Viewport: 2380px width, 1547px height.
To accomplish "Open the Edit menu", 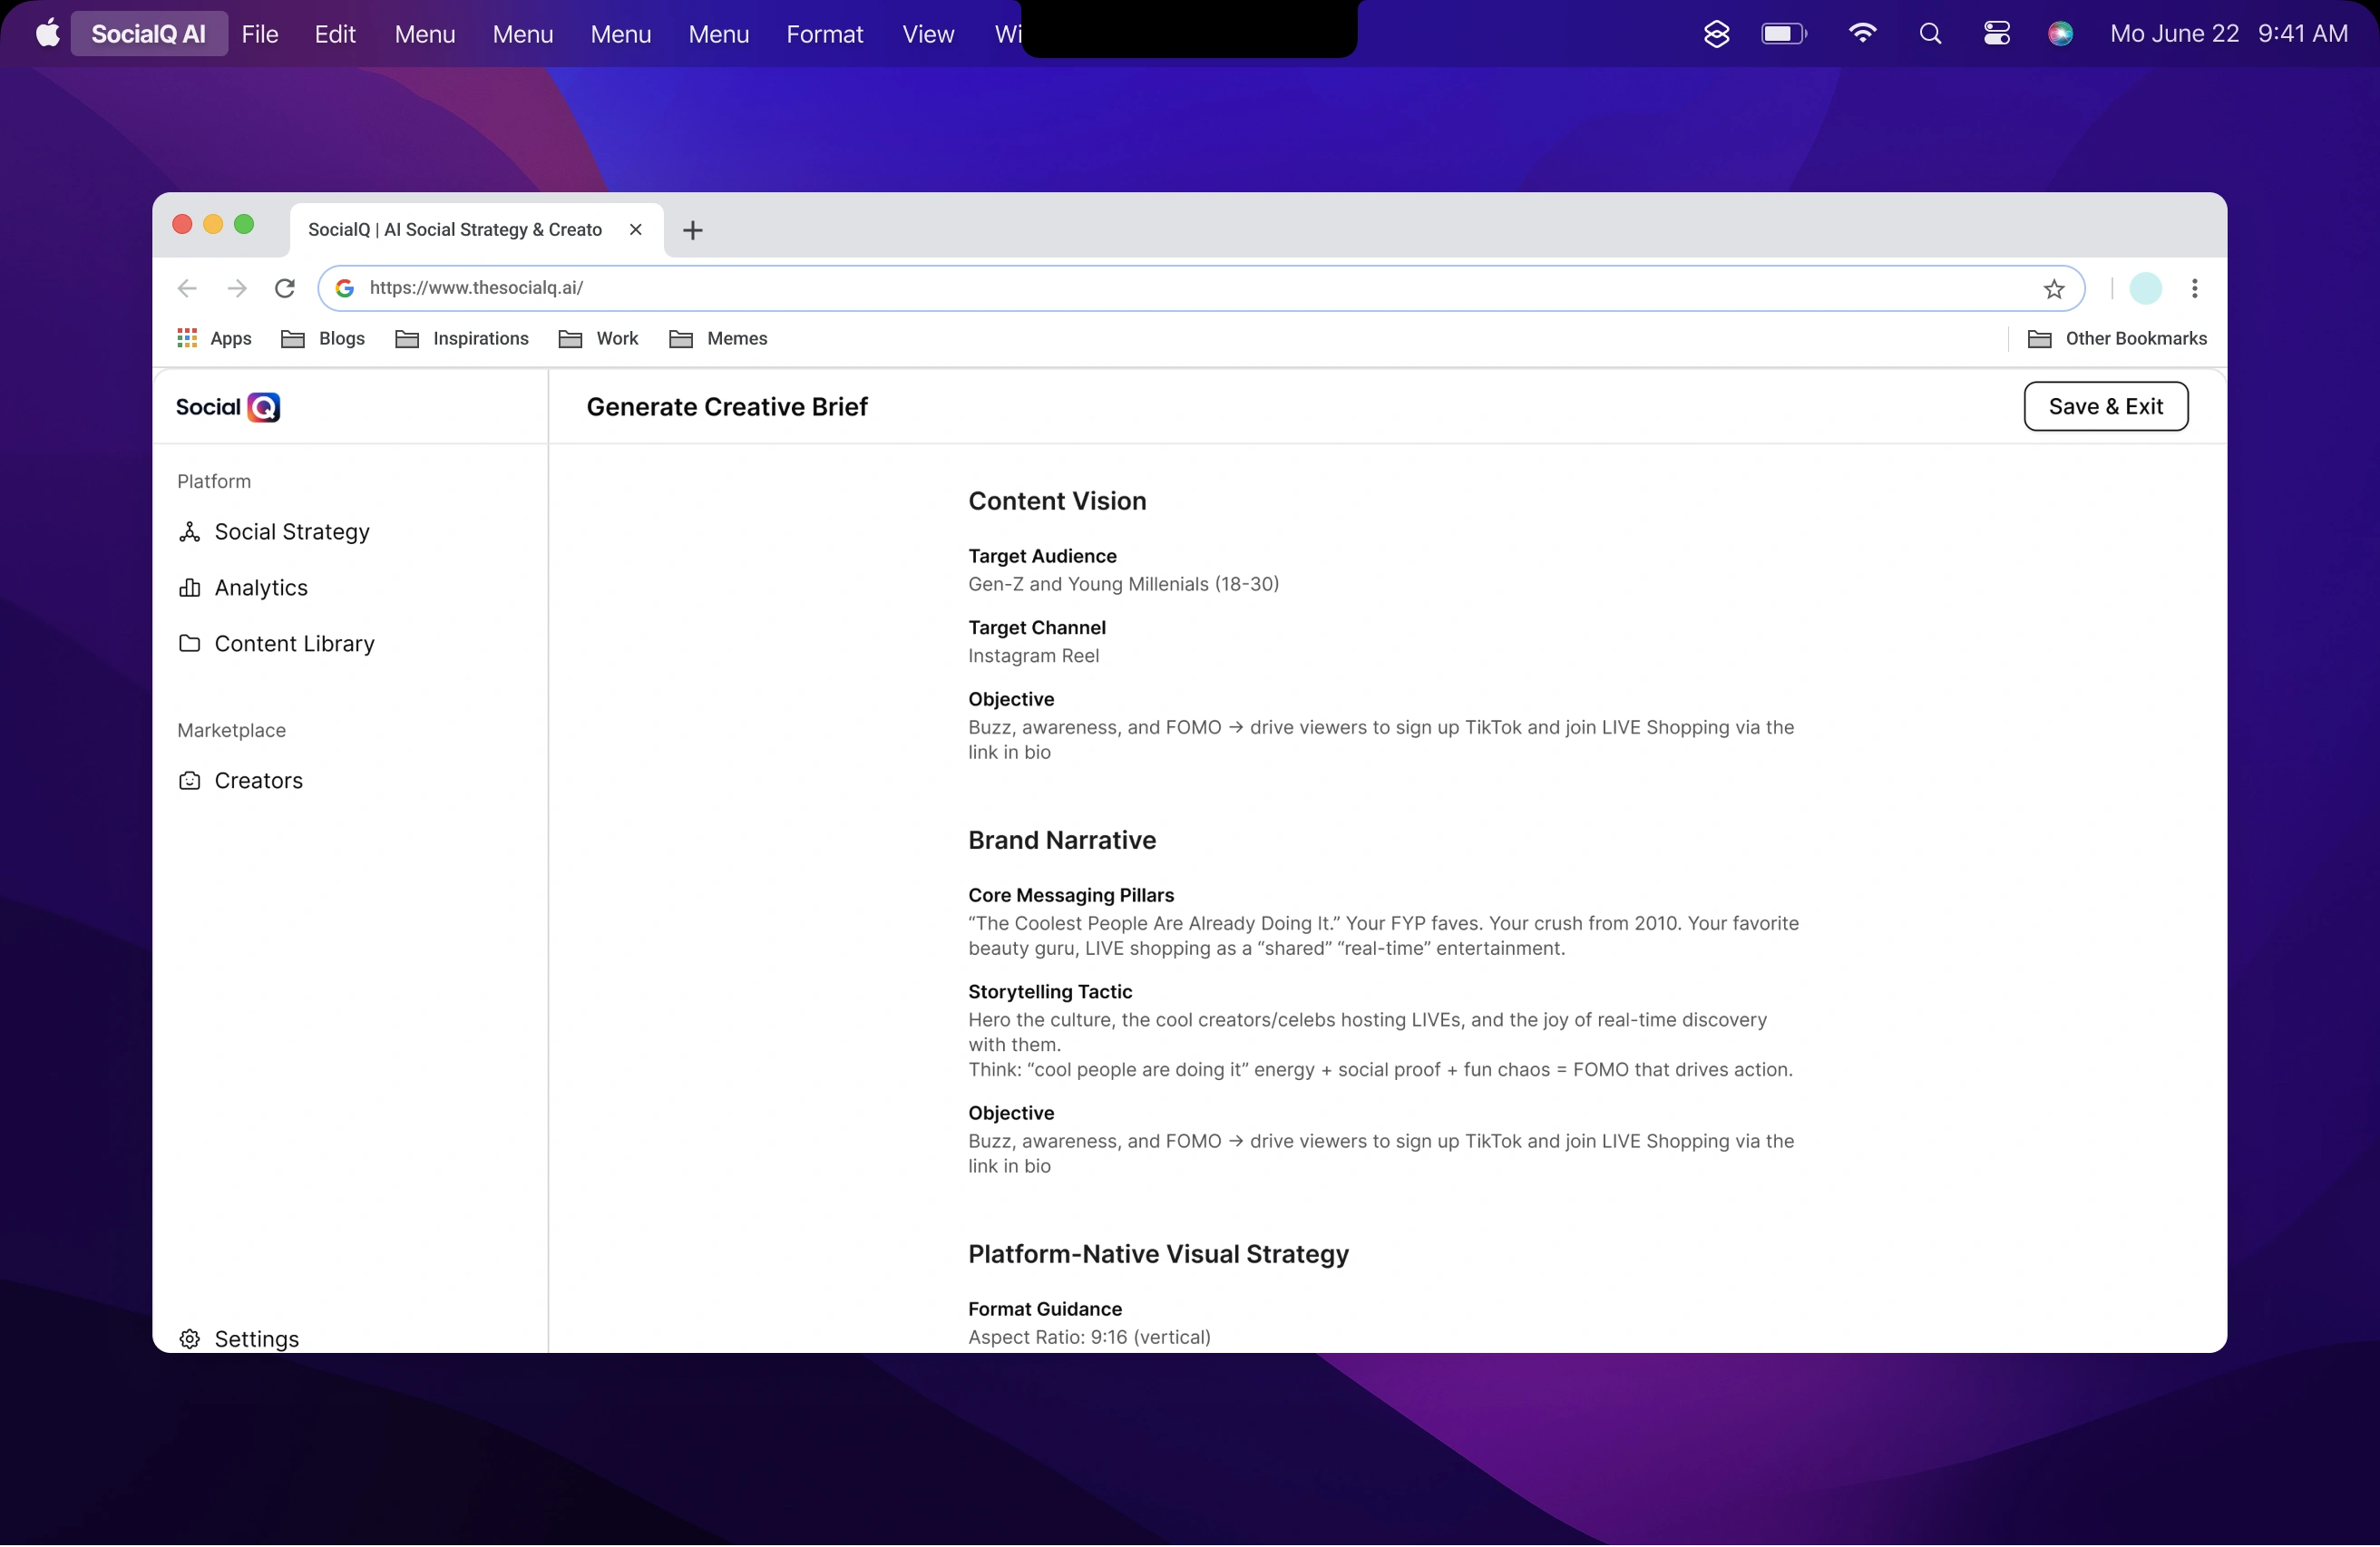I will [x=335, y=34].
